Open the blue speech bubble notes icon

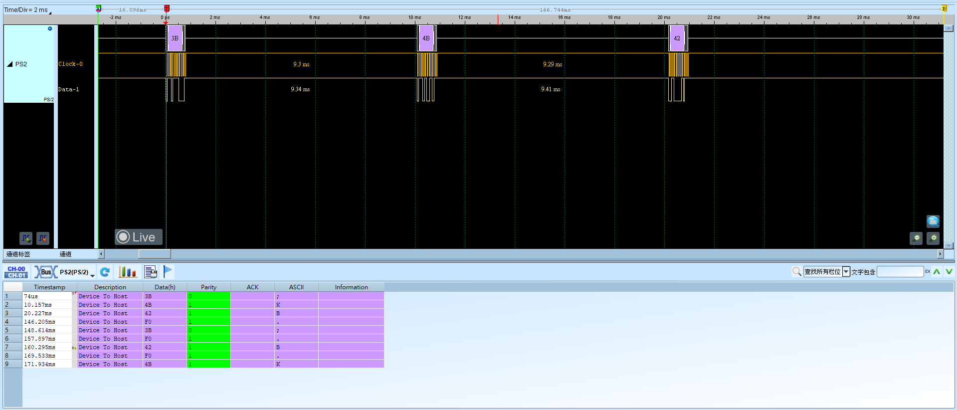(x=933, y=221)
